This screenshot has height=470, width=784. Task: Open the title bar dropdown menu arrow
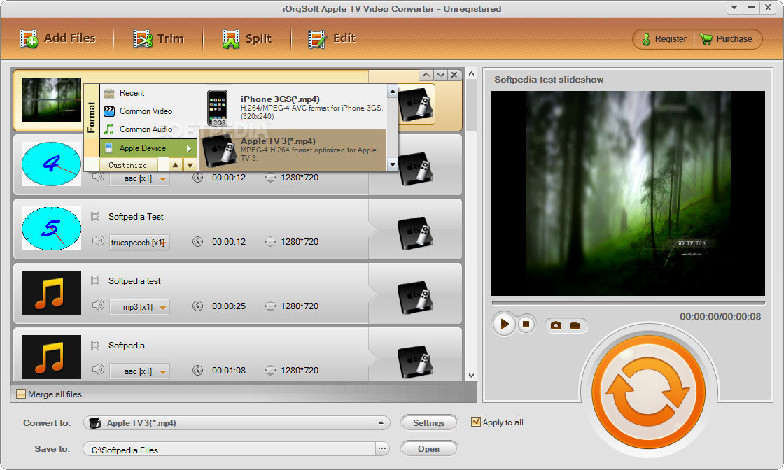pos(734,8)
